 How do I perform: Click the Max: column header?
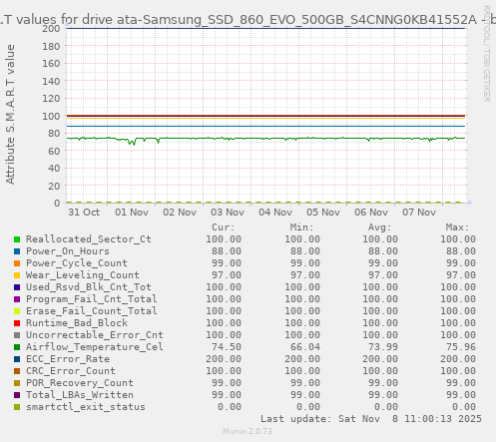tap(457, 227)
